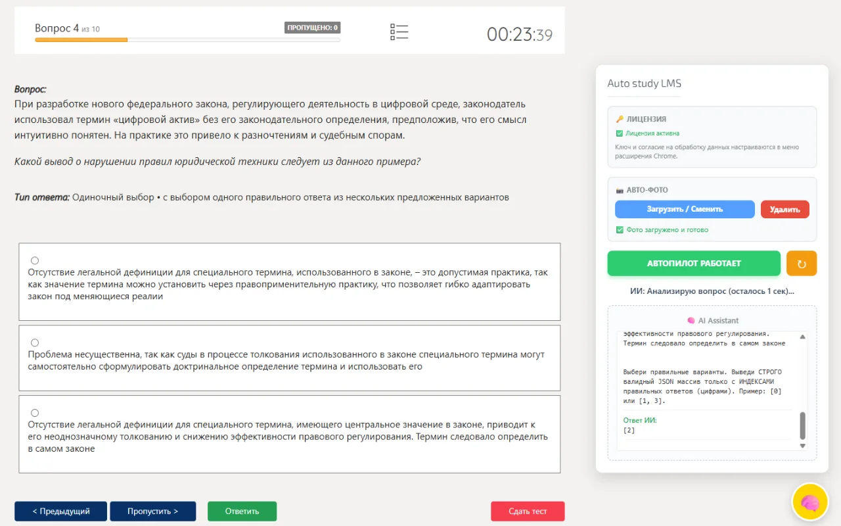Image resolution: width=841 pixels, height=526 pixels.
Task: Delete the photo with Удалить button
Action: pos(784,209)
